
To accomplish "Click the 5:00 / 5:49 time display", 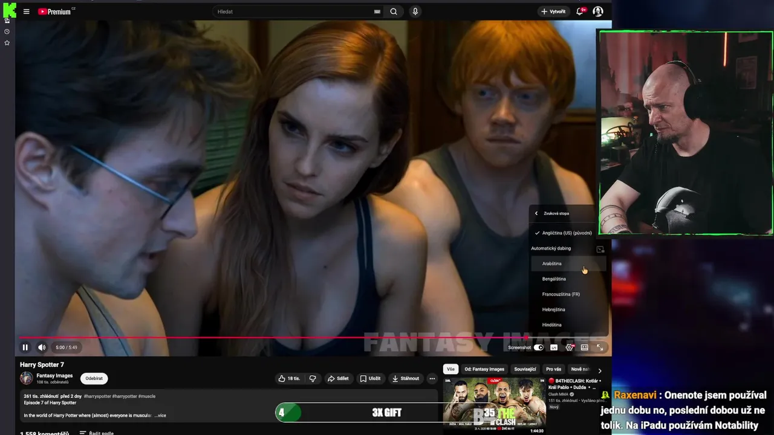I will click(67, 347).
